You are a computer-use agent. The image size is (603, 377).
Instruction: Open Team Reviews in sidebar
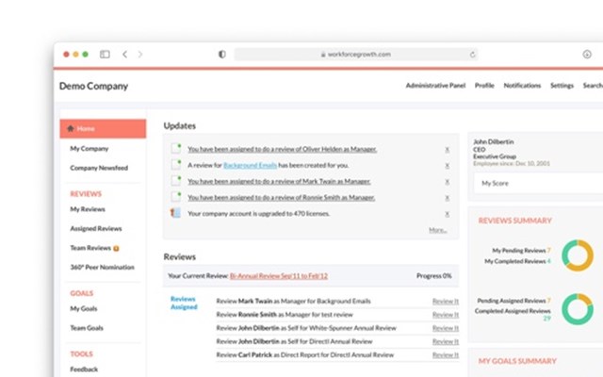[x=90, y=248]
